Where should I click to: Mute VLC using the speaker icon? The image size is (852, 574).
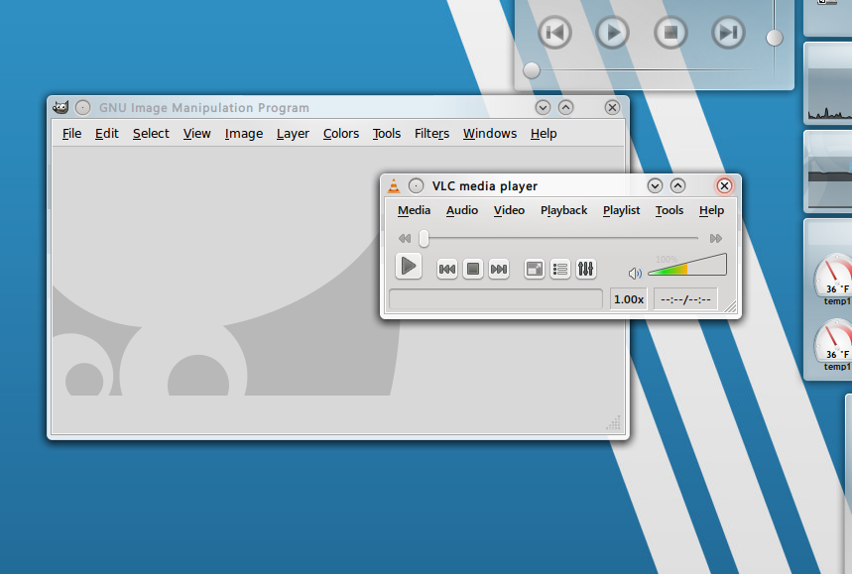point(635,274)
